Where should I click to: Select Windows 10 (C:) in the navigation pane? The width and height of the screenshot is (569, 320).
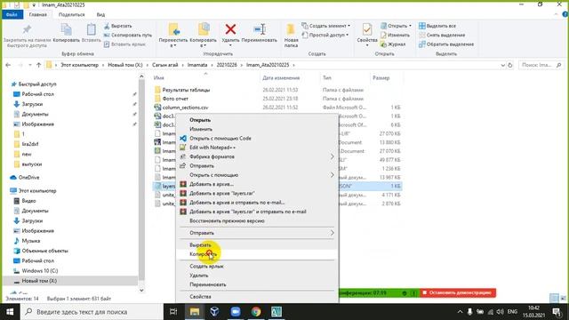pyautogui.click(x=39, y=270)
